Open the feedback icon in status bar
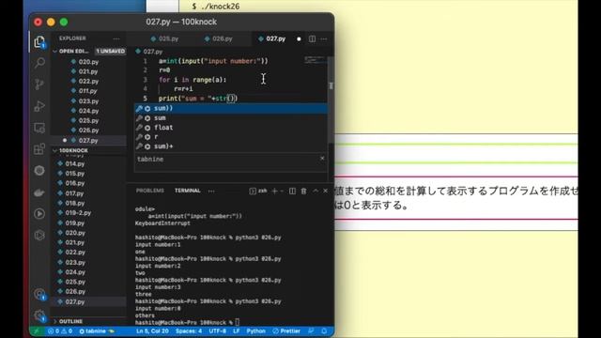The height and width of the screenshot is (338, 601). tap(311, 331)
